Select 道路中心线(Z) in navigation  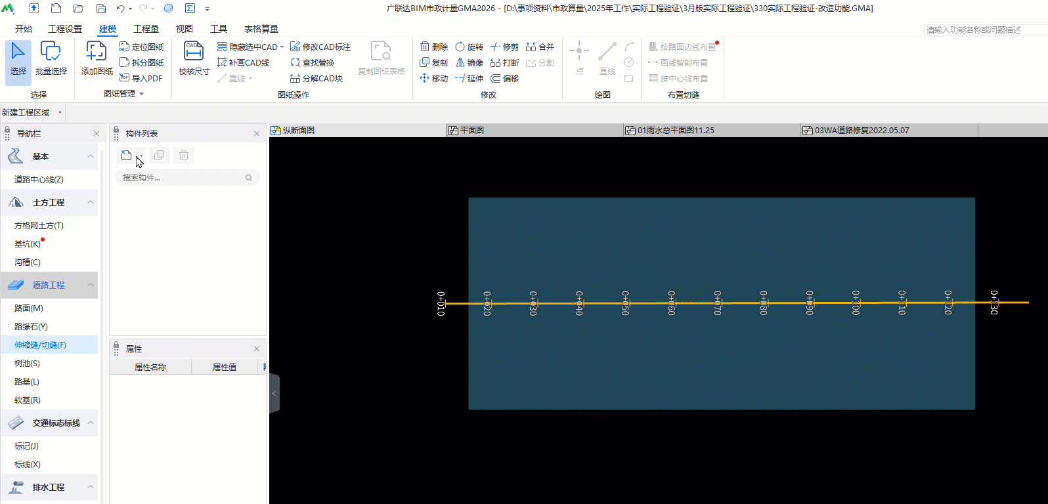click(39, 179)
